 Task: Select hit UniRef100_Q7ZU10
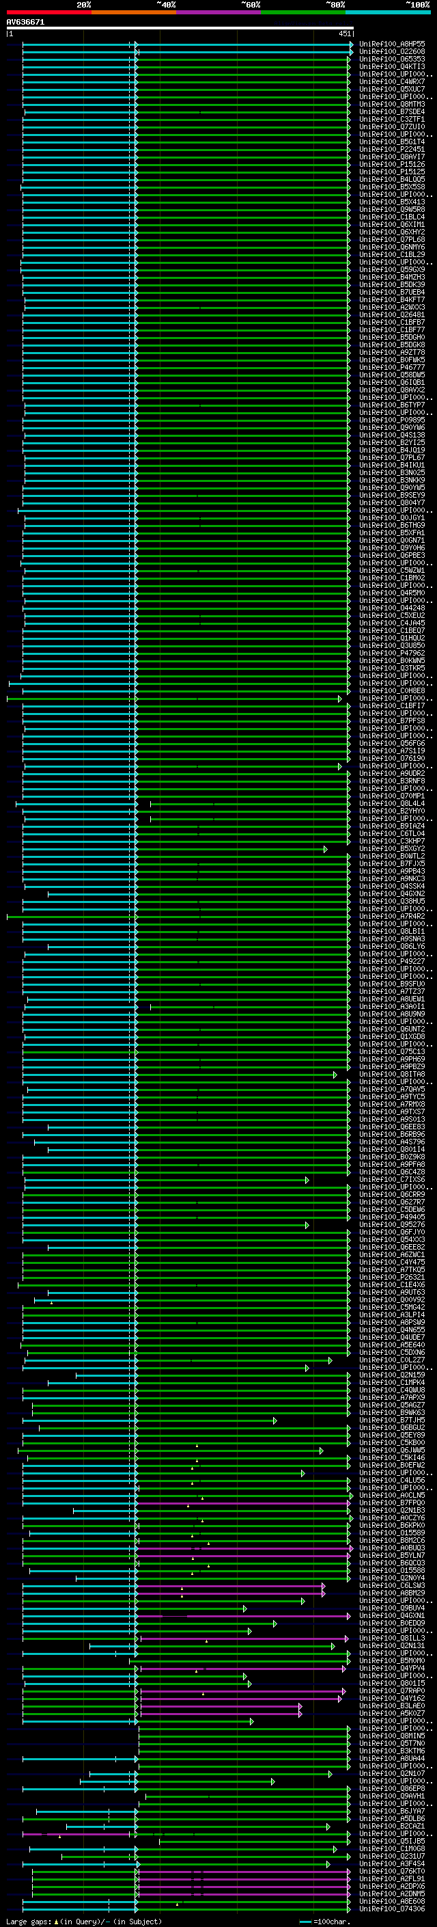[x=392, y=126]
